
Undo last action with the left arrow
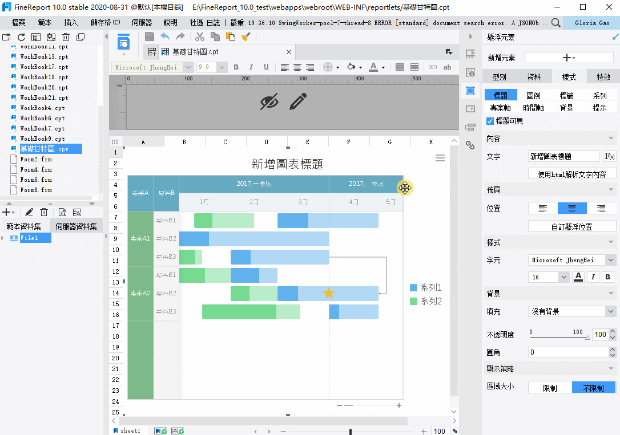pos(165,36)
